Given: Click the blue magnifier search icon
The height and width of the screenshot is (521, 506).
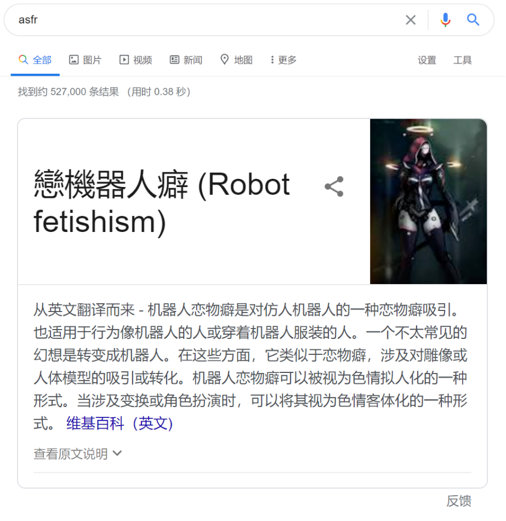Looking at the screenshot, I should (473, 20).
